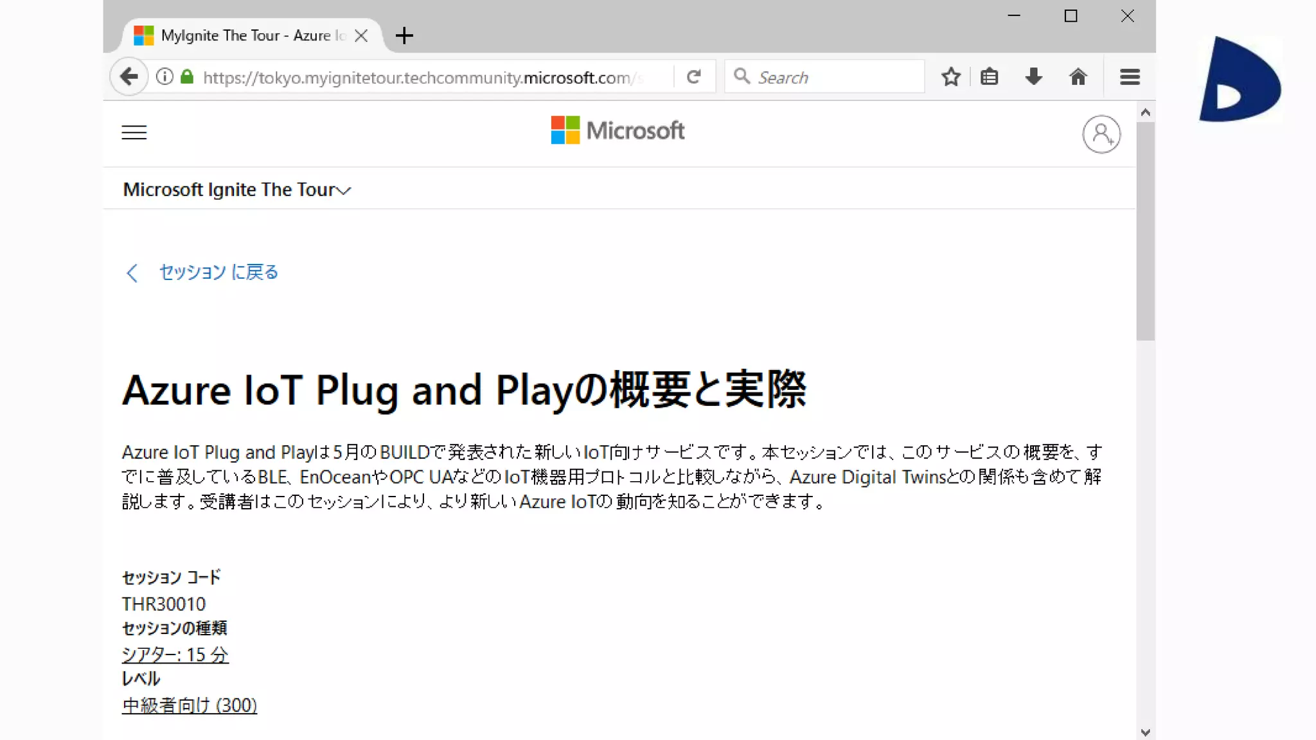Open a new tab with plus button
The image size is (1316, 740).
pos(404,36)
